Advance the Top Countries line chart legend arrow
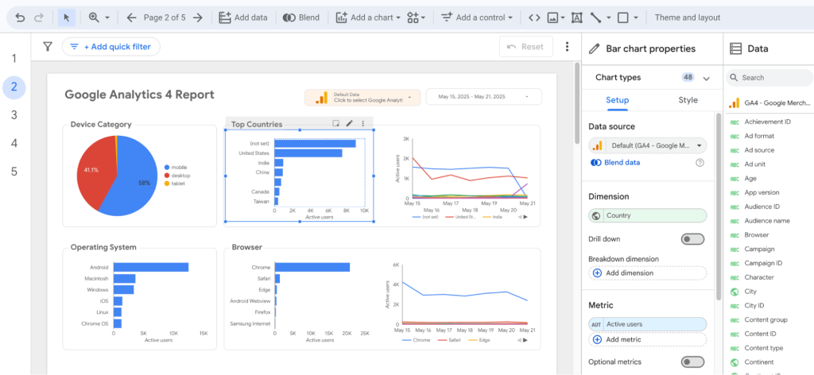814x375 pixels. click(525, 217)
